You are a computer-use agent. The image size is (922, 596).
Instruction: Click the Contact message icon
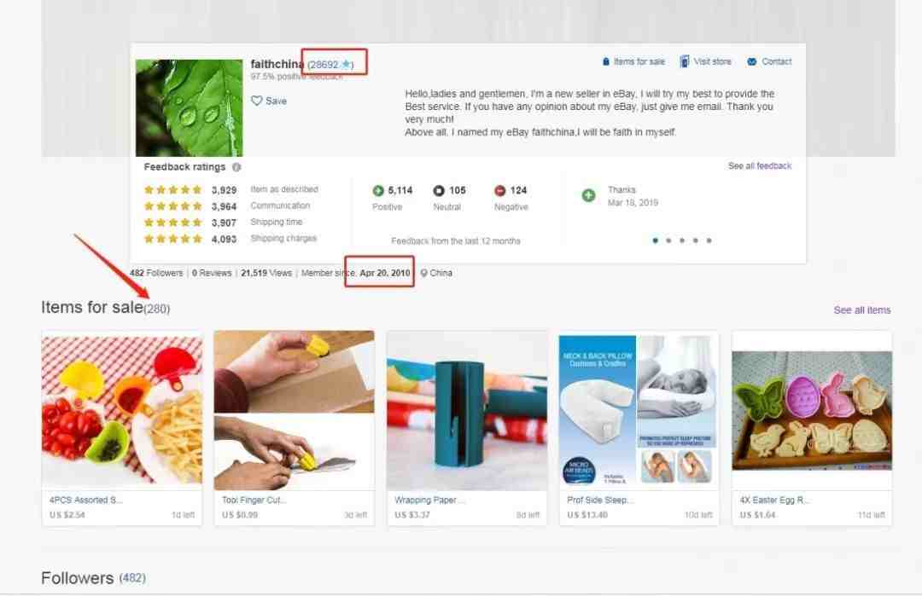click(x=751, y=61)
